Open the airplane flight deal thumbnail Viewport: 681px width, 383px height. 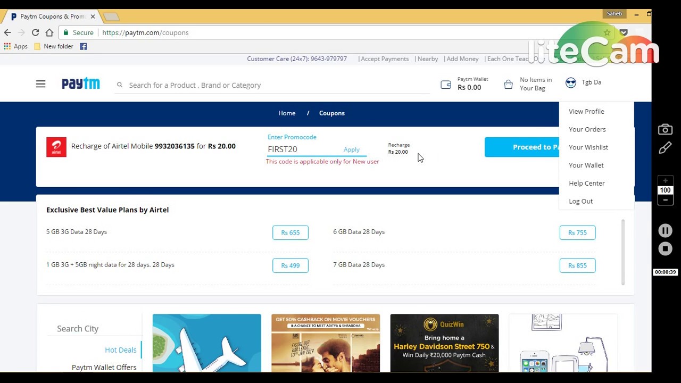(x=207, y=343)
